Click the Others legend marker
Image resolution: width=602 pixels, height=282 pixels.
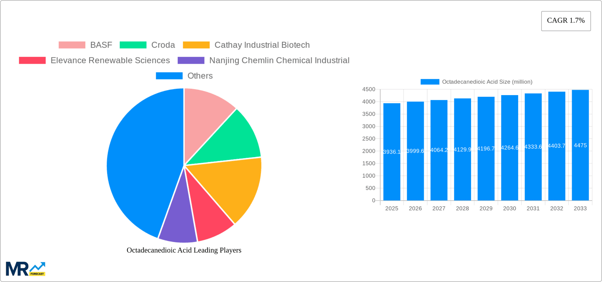[169, 75]
